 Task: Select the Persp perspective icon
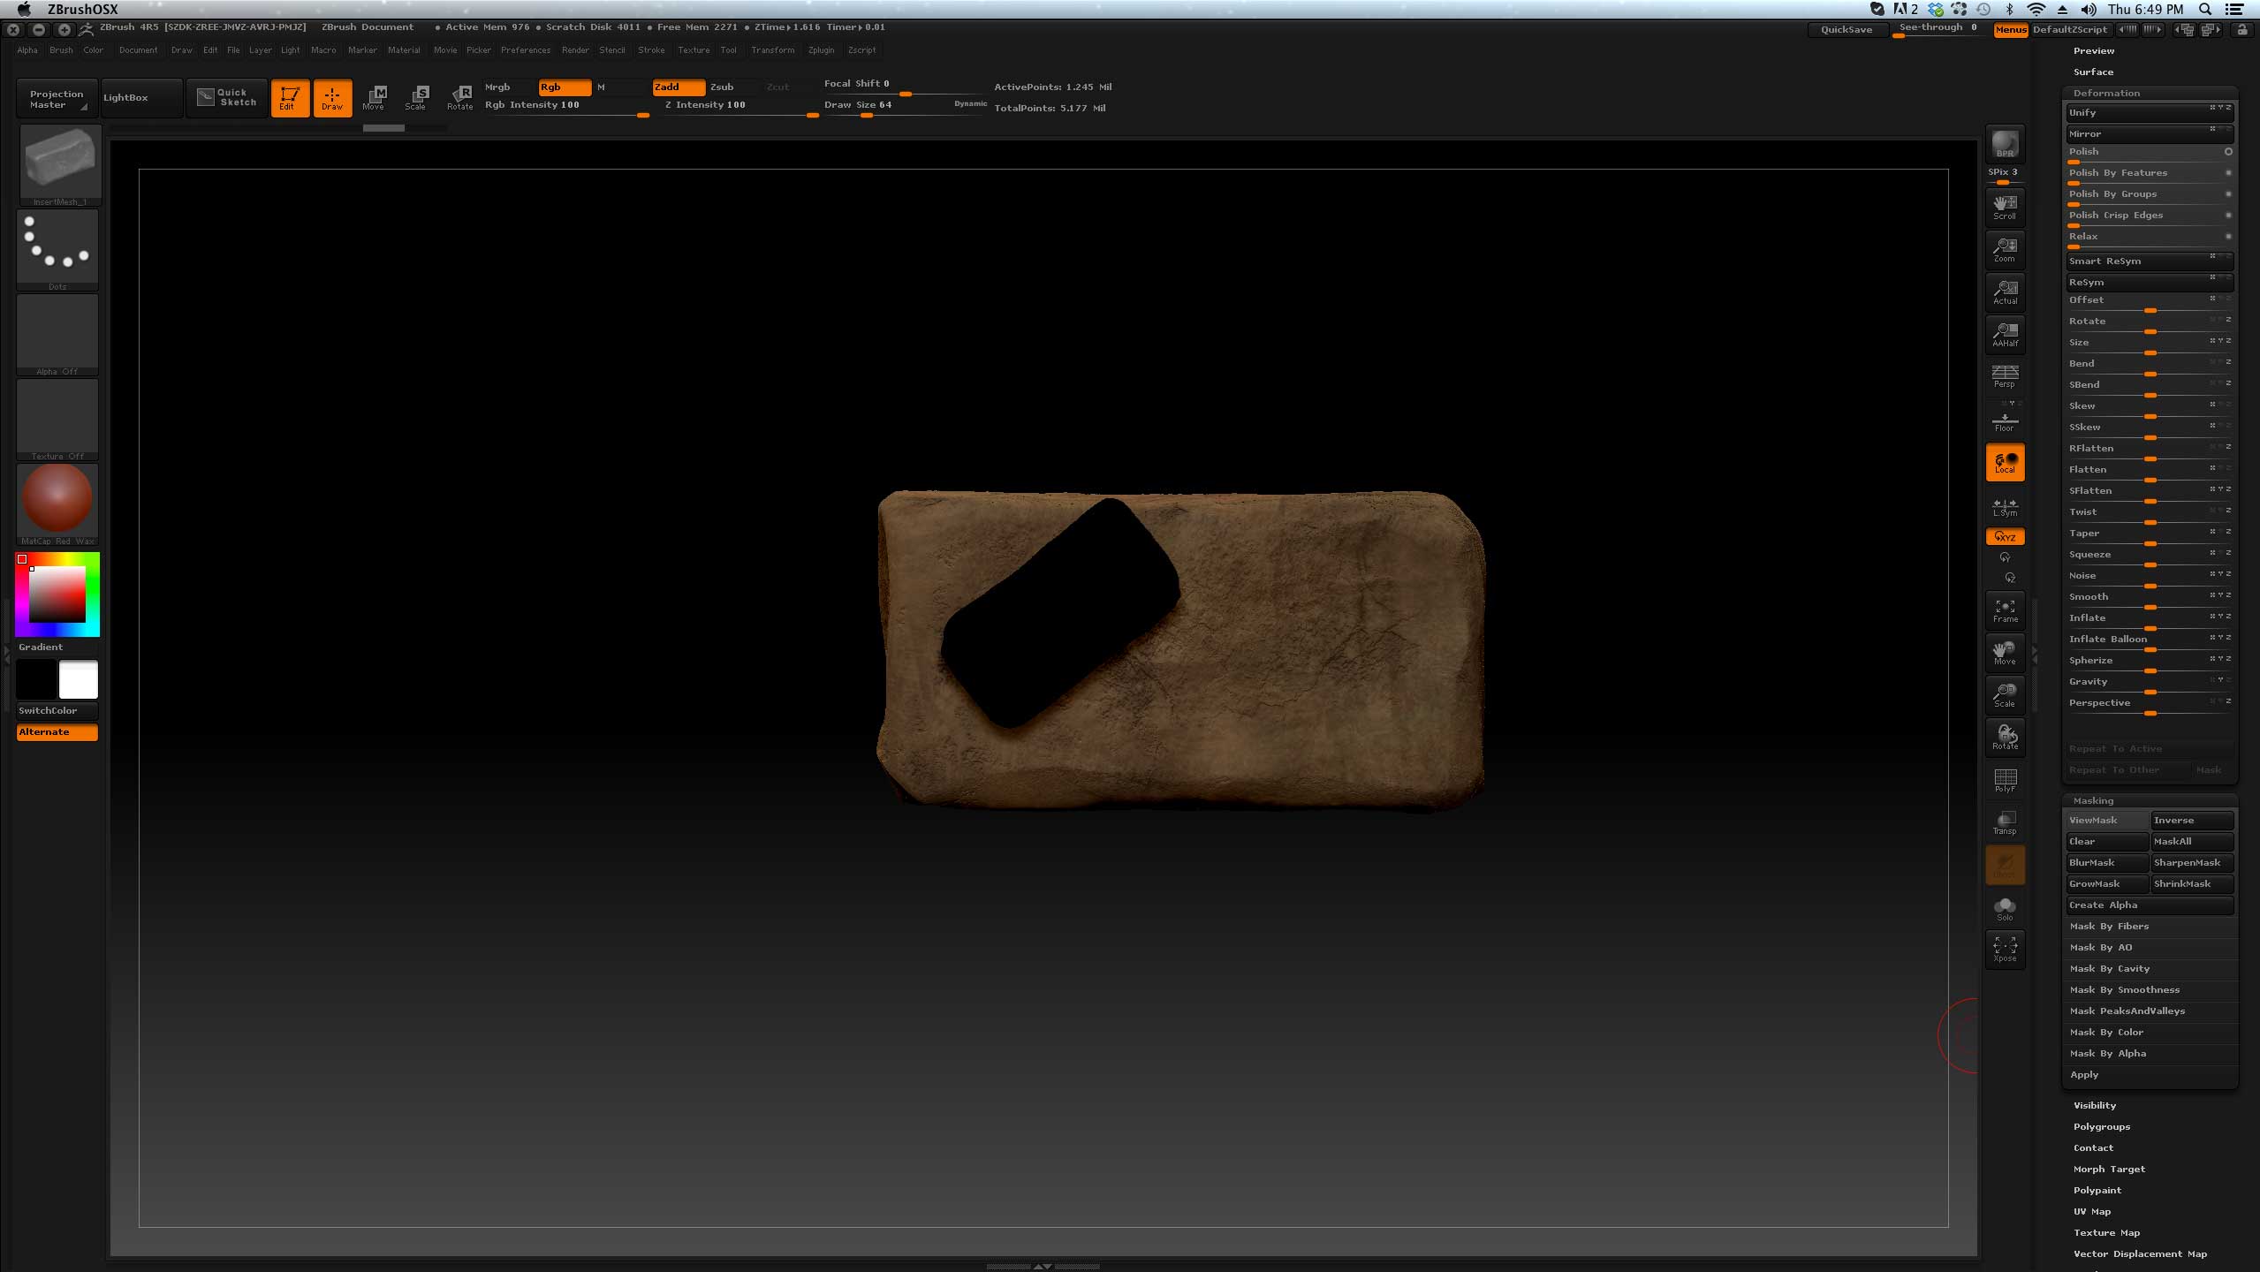(x=2004, y=376)
